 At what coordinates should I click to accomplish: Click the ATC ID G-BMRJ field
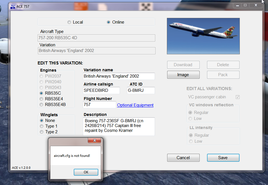(141, 90)
